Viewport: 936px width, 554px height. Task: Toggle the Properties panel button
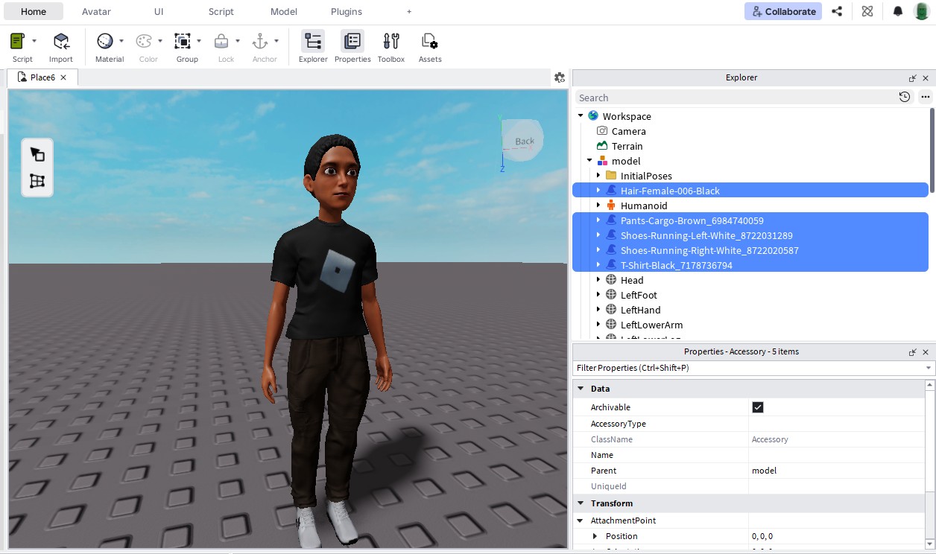(352, 42)
